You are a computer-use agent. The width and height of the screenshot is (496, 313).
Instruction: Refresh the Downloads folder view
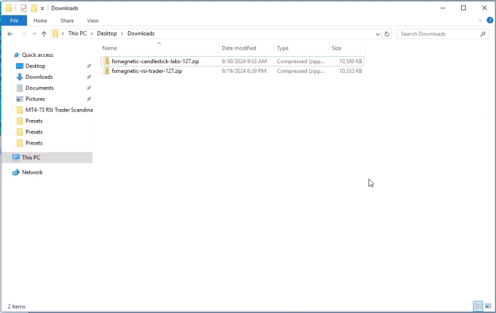pyautogui.click(x=387, y=34)
